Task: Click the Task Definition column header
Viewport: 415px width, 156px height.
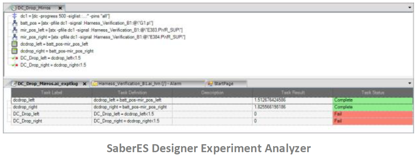Action: tap(132, 93)
